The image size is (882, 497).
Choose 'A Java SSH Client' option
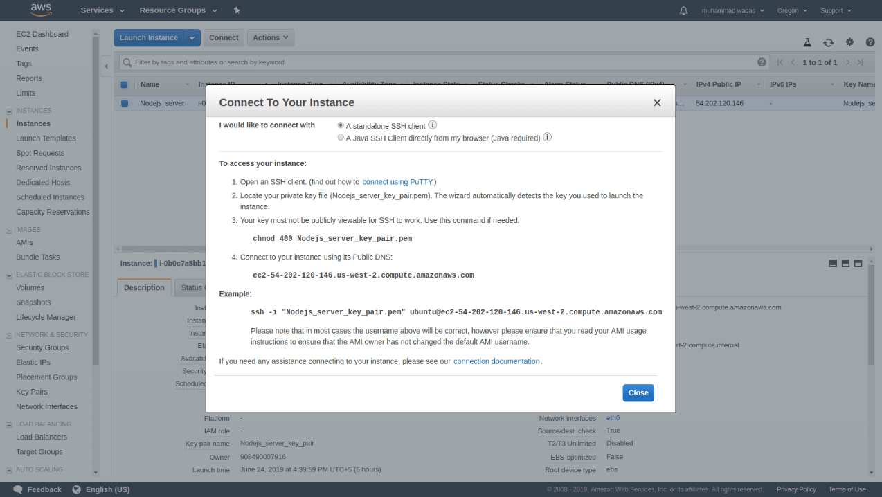341,137
